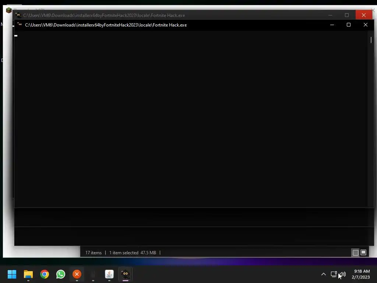Maximize the background console window
377x283 pixels.
pos(347,15)
